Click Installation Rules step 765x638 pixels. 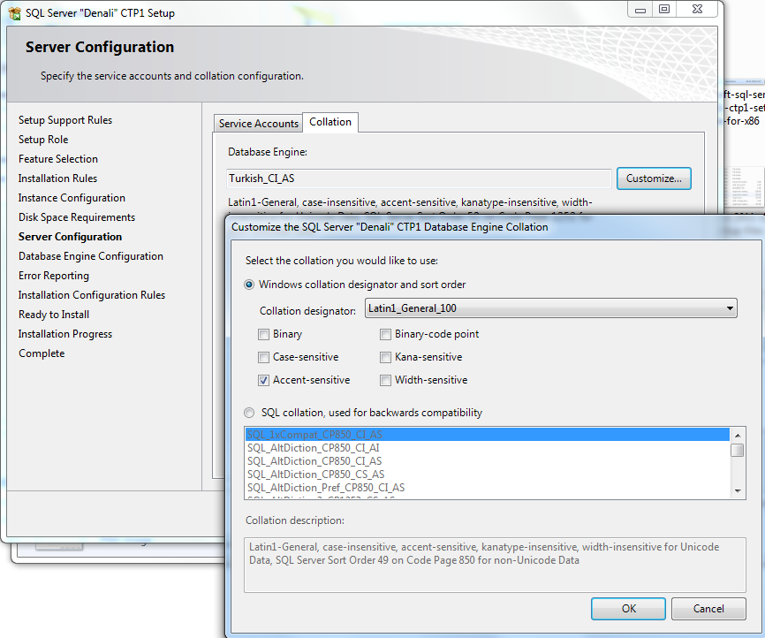[x=57, y=178]
